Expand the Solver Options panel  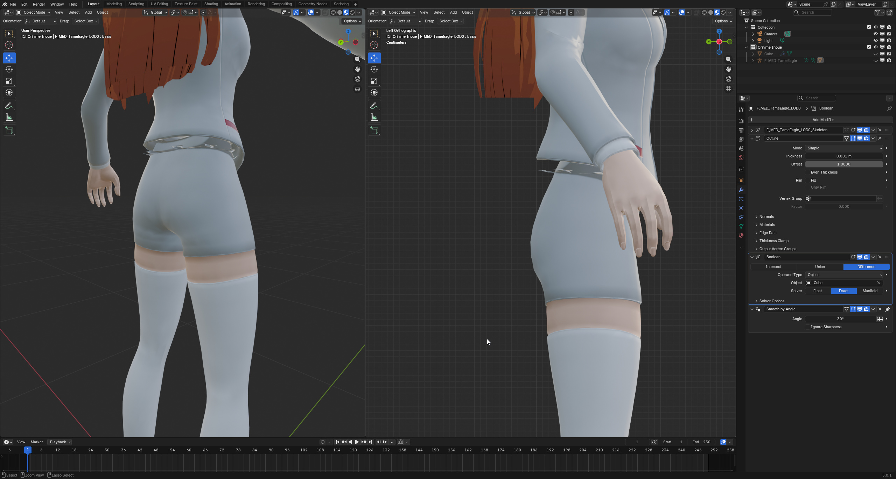point(771,301)
